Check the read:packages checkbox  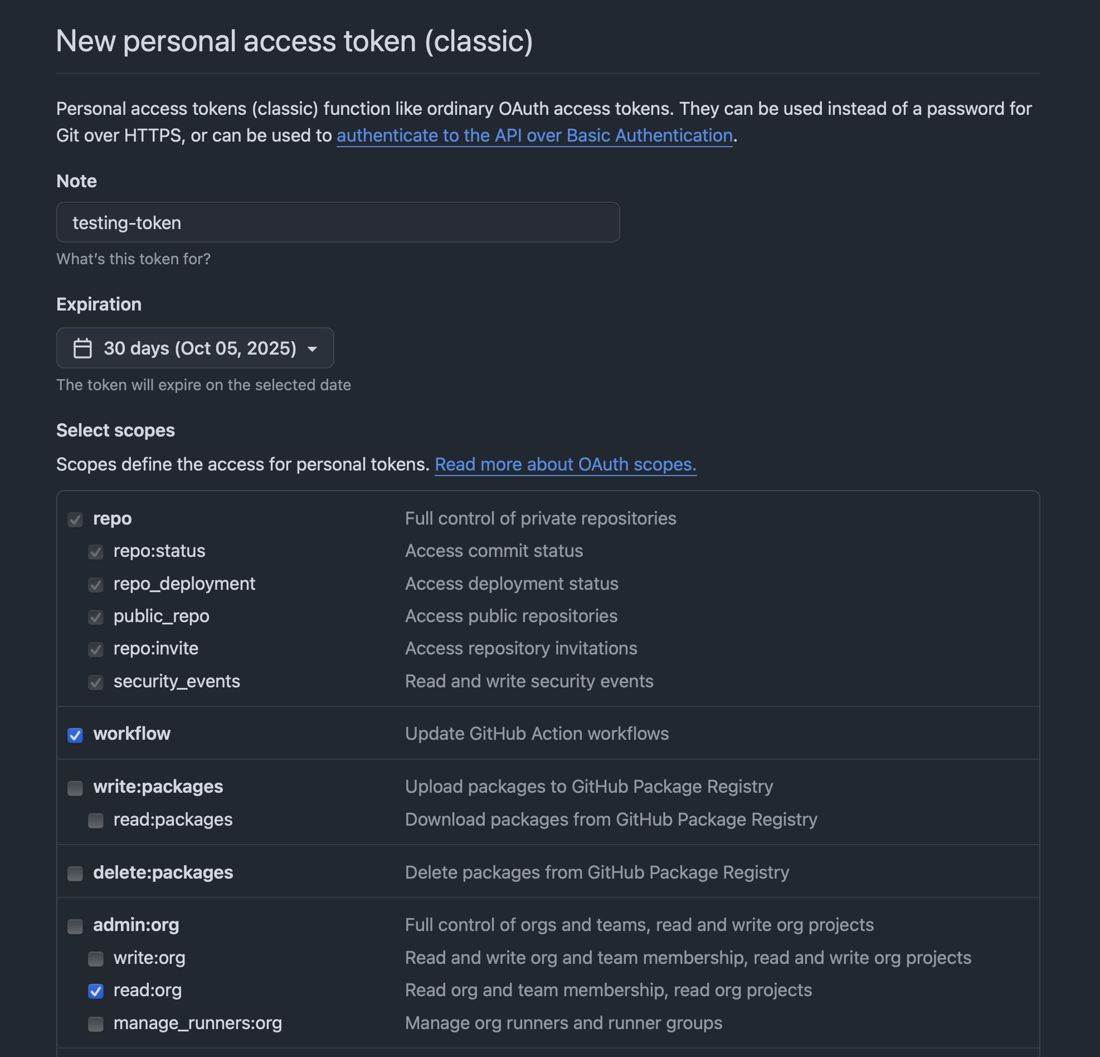[95, 821]
